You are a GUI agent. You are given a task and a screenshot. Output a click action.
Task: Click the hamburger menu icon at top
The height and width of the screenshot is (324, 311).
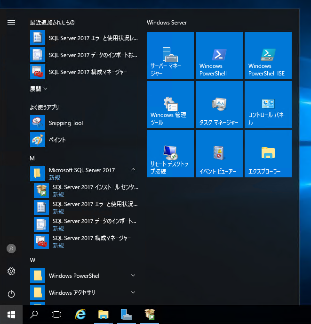coord(11,22)
